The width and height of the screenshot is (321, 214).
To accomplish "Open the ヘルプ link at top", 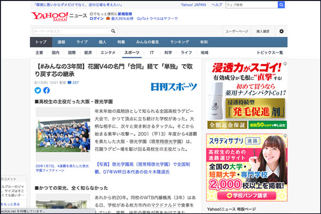I will point(217,5).
